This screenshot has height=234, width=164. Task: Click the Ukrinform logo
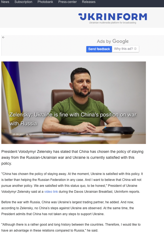tap(113, 16)
